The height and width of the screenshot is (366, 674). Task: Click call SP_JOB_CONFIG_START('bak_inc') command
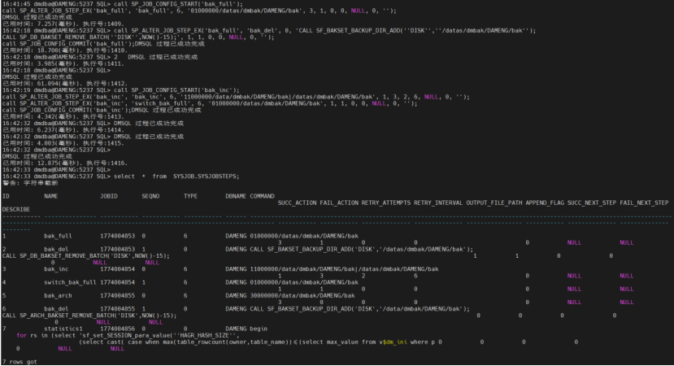[176, 90]
